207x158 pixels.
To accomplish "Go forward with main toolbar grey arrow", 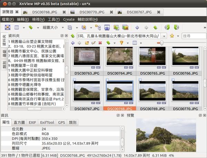I will click(x=146, y=28).
